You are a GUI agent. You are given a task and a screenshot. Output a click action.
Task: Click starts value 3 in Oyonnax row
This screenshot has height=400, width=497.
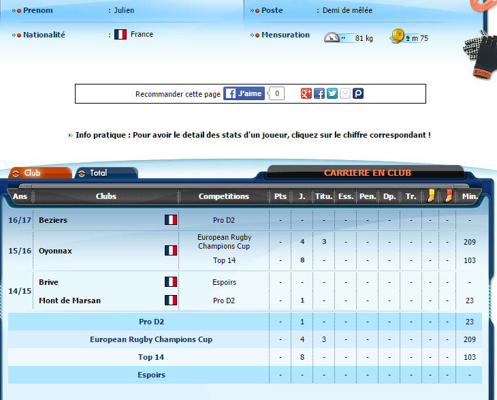[x=324, y=242]
